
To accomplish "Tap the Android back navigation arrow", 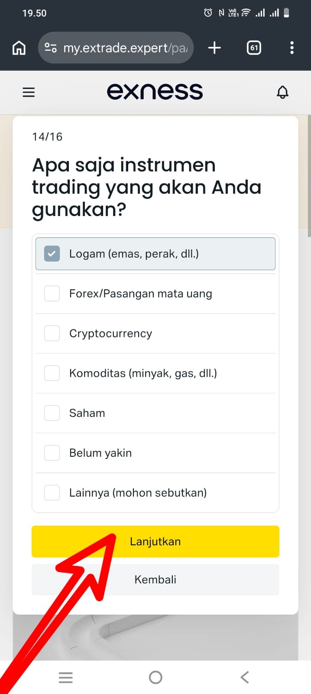I will [245, 678].
